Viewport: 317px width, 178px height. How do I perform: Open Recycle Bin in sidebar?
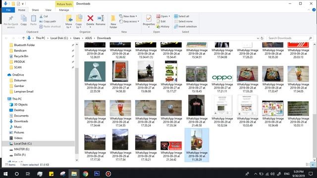point(21,56)
